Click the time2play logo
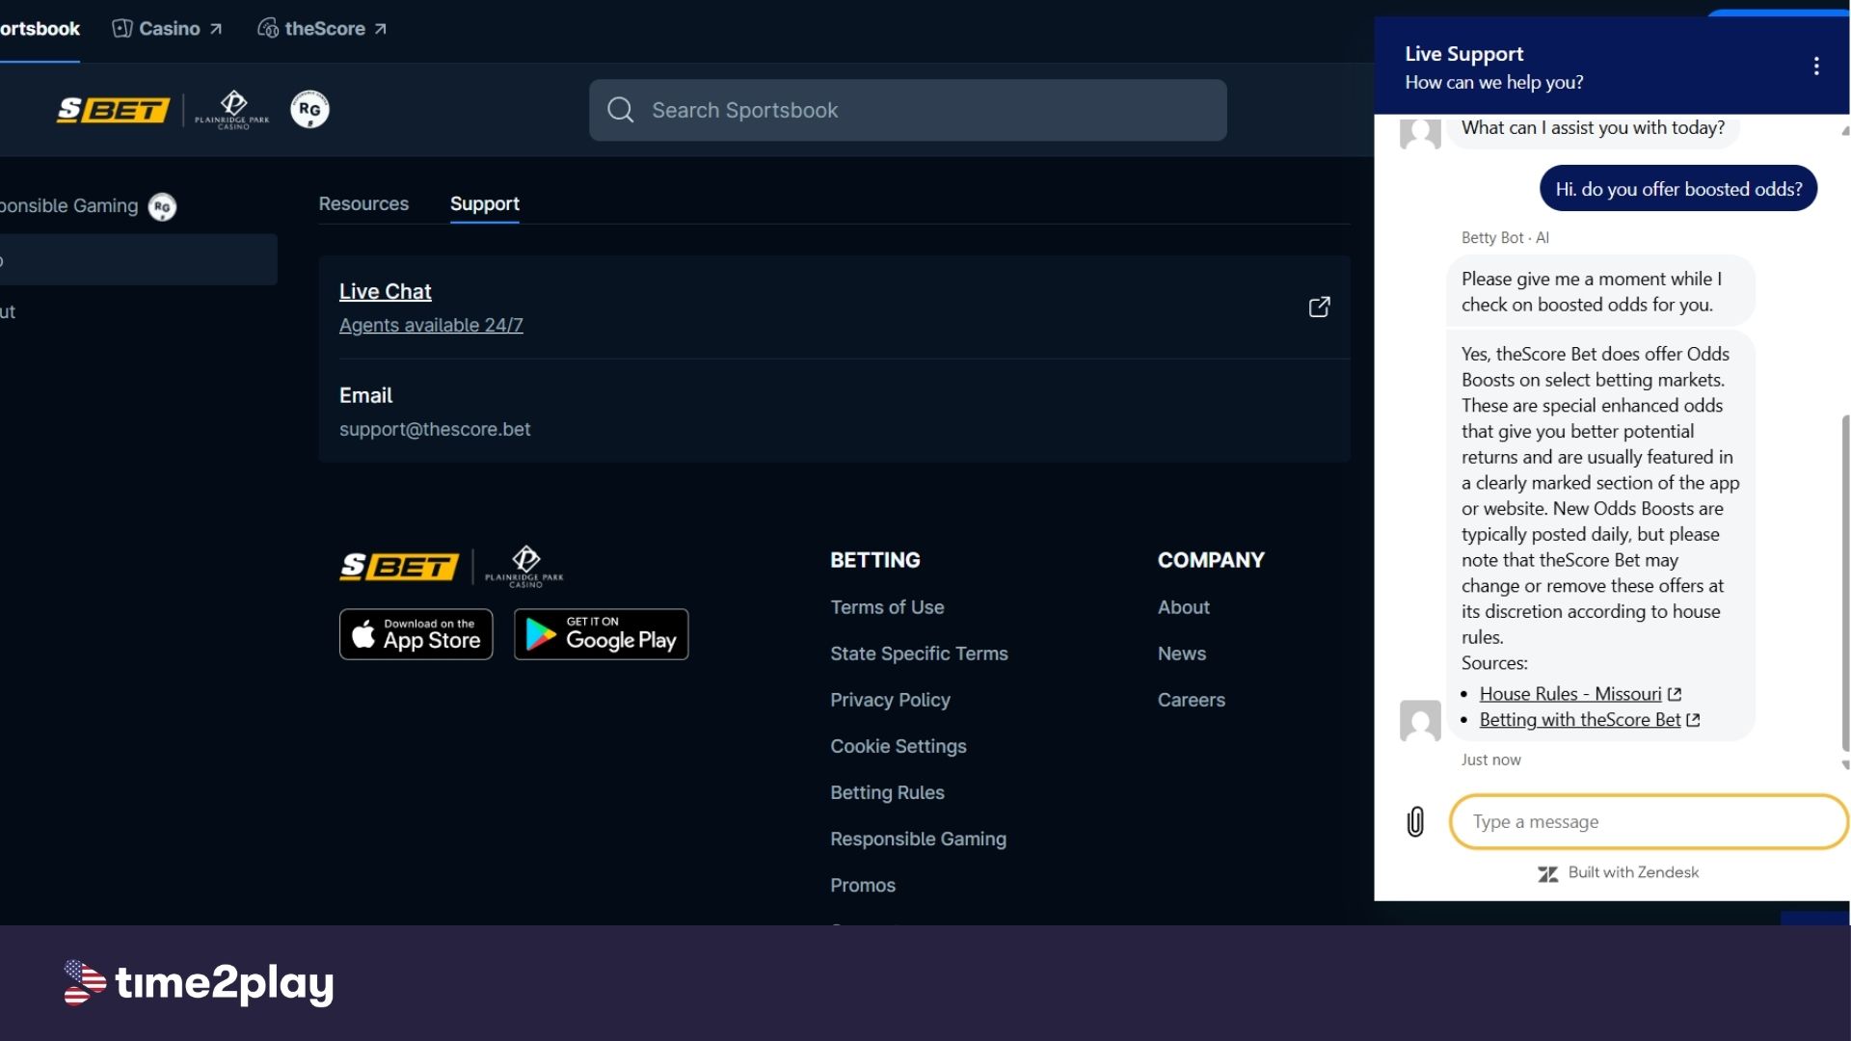Viewport: 1851px width, 1041px height. coord(199,983)
